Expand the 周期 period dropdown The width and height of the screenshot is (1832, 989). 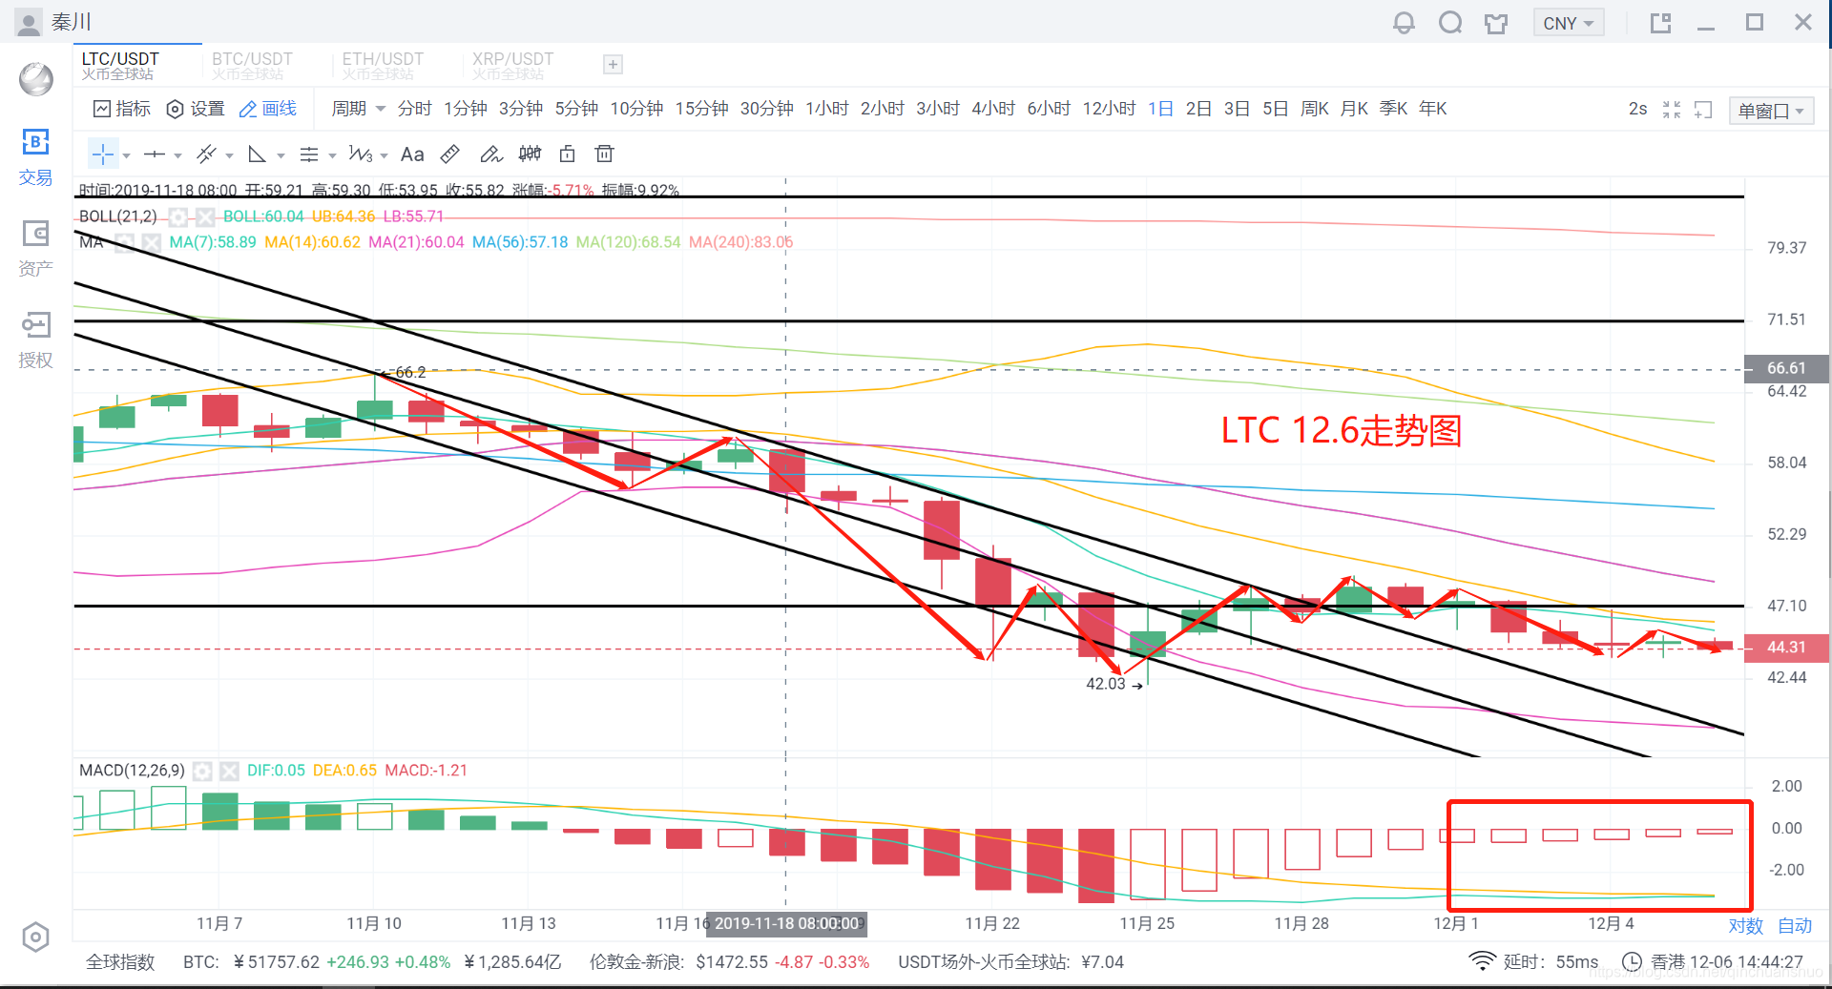(358, 109)
